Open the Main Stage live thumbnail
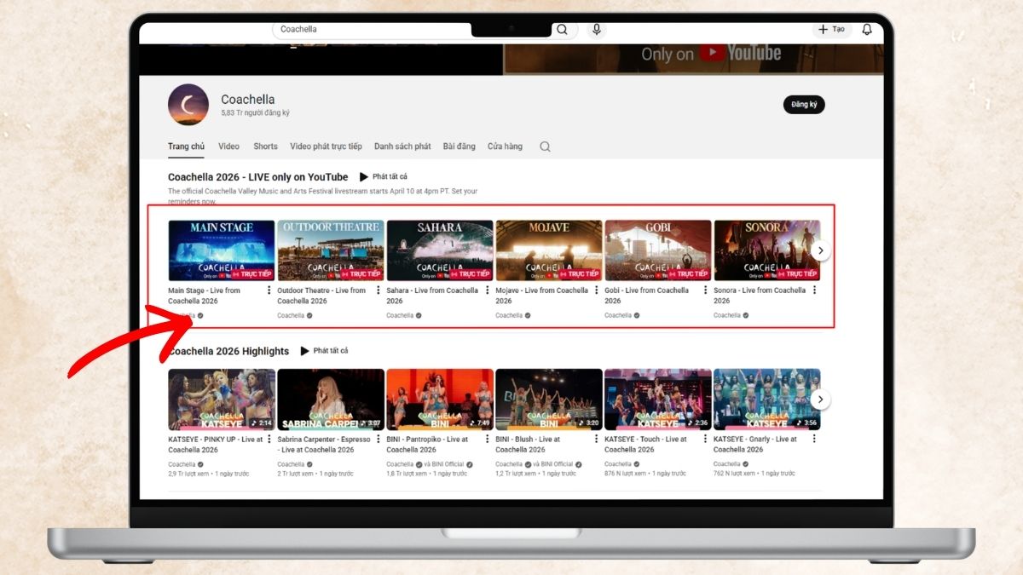 coord(222,250)
